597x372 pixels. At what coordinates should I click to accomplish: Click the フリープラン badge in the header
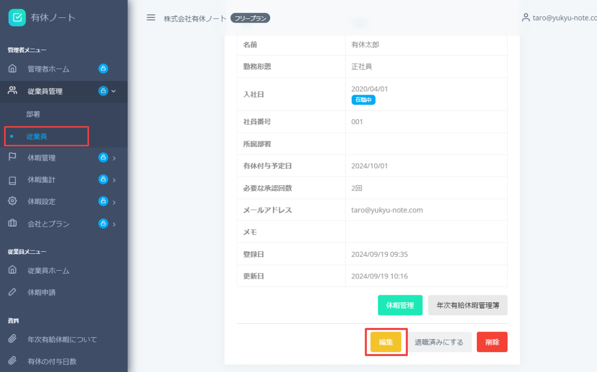pos(250,17)
